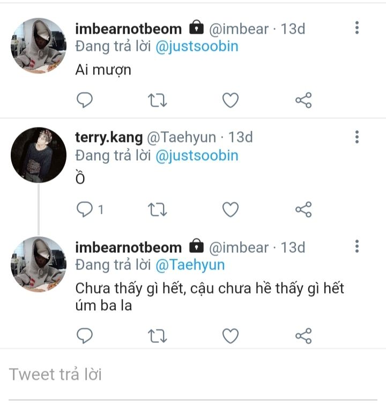Viewport: 386px width, 404px height.
Task: Like the "Chưa thấy gì hết" tweet
Action: [x=231, y=335]
